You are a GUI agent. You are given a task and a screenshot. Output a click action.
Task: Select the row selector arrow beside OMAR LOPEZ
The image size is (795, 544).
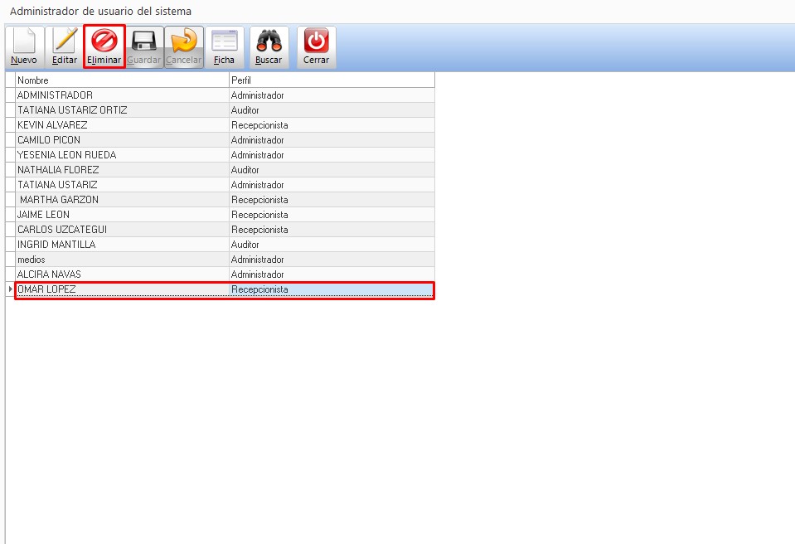point(10,289)
